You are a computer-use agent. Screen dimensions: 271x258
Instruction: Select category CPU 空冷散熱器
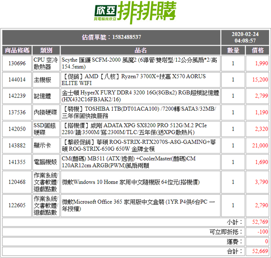pos(46,64)
